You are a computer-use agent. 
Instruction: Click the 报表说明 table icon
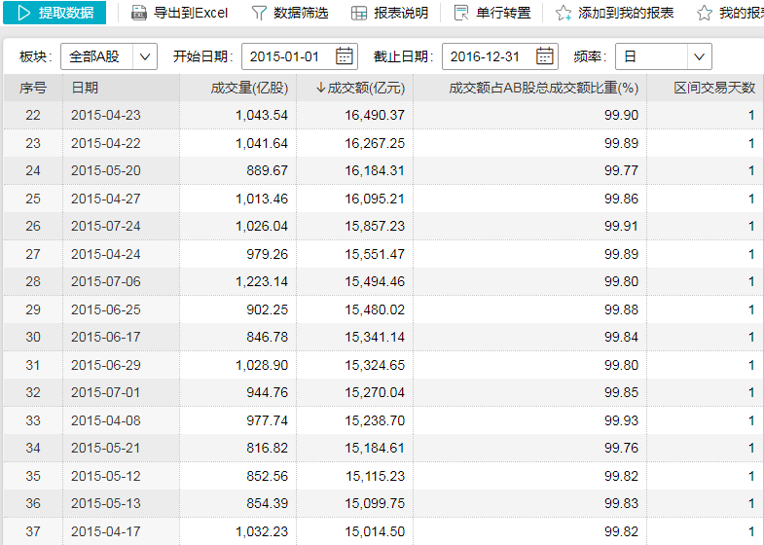click(359, 14)
